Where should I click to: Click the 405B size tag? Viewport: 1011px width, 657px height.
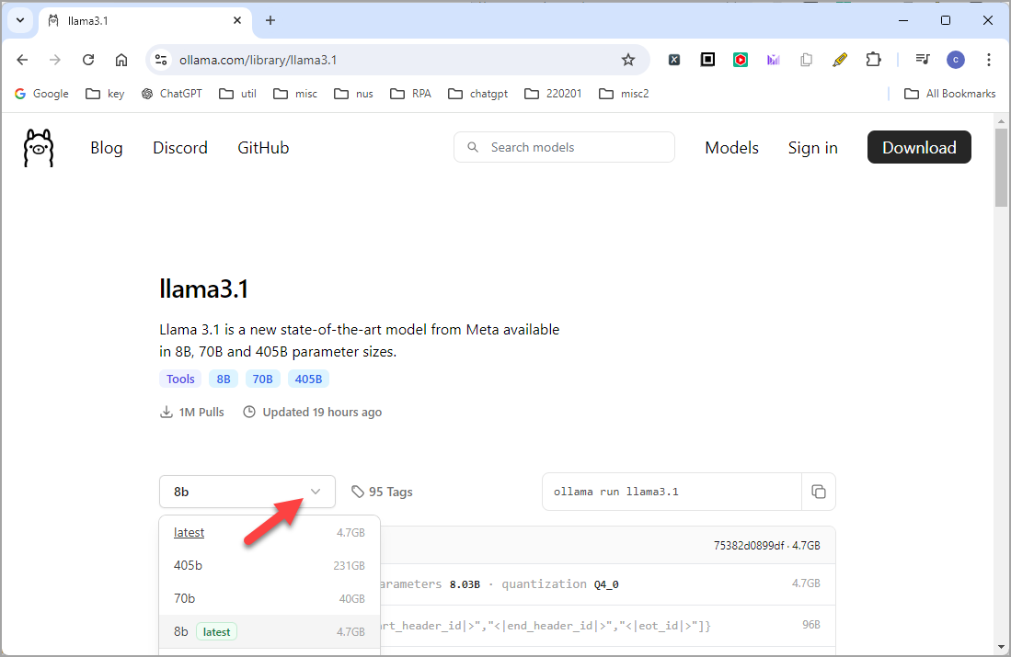tap(308, 379)
